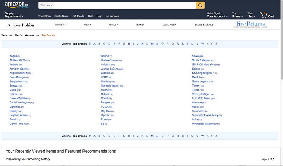Screen dimensions: 283x166
Task: Select letter Z in the bottom brand index
Action: pyautogui.click(x=216, y=136)
